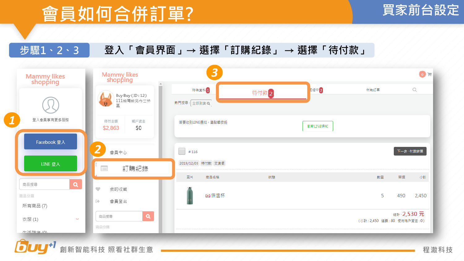Open 訂購紀錄 in the member menu
464x261 pixels.
pyautogui.click(x=135, y=169)
